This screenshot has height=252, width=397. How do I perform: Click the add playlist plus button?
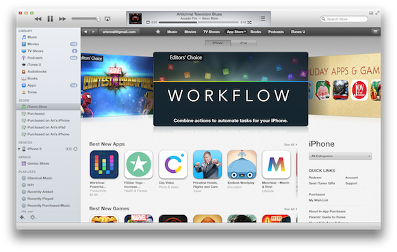tap(23, 217)
